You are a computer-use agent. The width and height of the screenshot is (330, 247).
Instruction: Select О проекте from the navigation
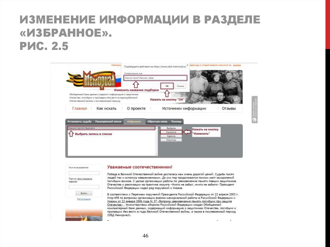(136, 108)
